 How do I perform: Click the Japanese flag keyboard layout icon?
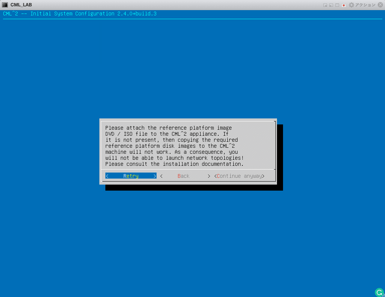click(x=344, y=5)
